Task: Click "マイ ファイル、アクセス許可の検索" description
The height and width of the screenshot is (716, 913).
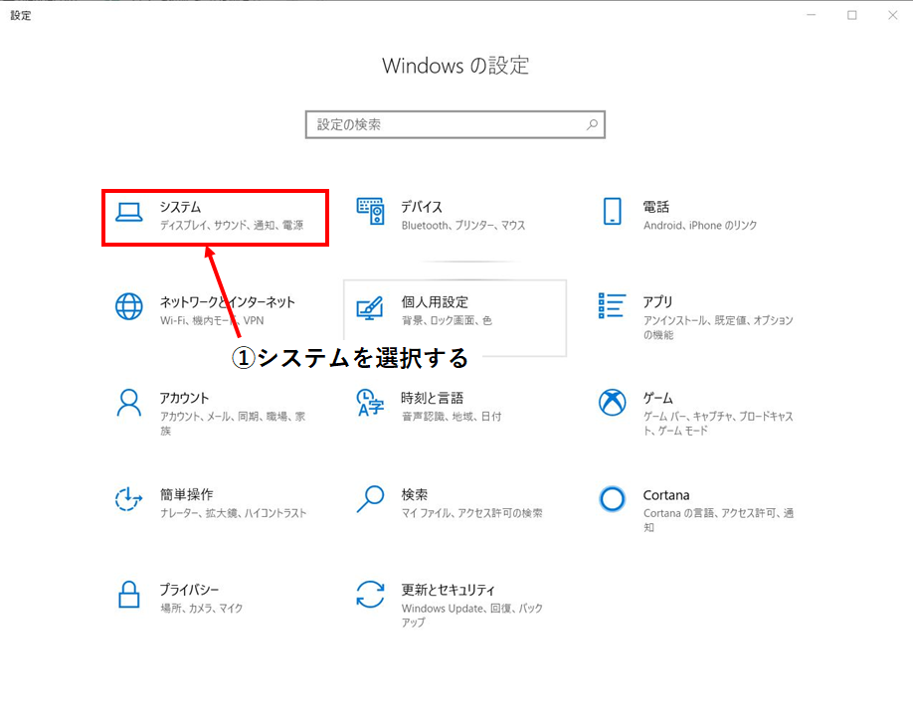Action: click(471, 513)
